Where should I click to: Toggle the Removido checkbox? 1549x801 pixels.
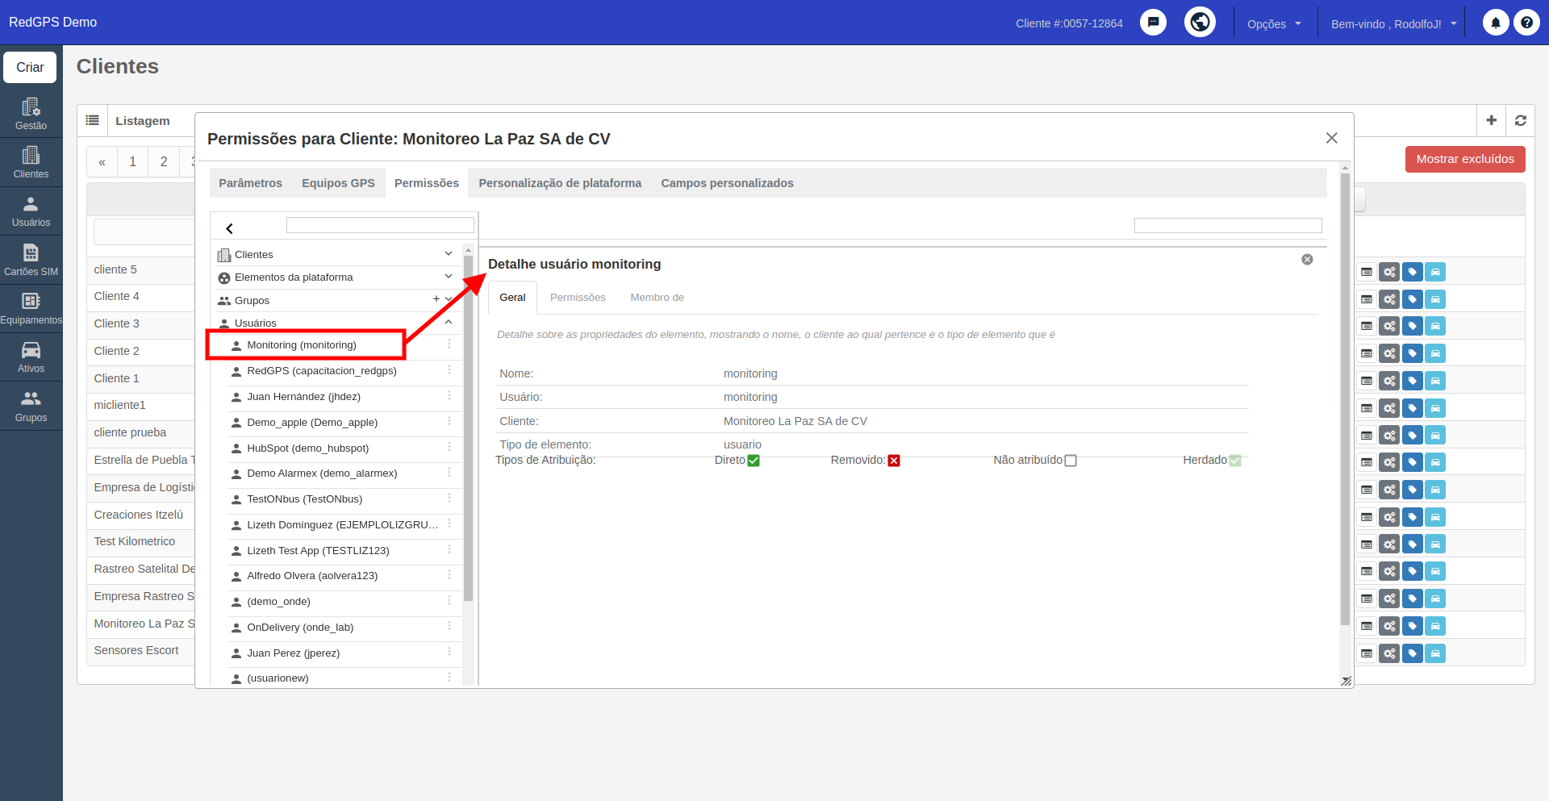pos(894,461)
